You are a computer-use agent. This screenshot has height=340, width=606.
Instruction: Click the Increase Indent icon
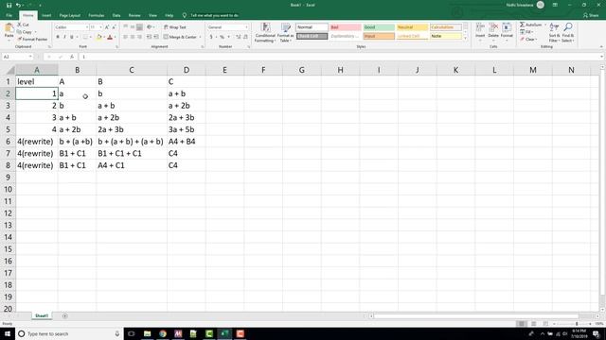tap(156, 37)
